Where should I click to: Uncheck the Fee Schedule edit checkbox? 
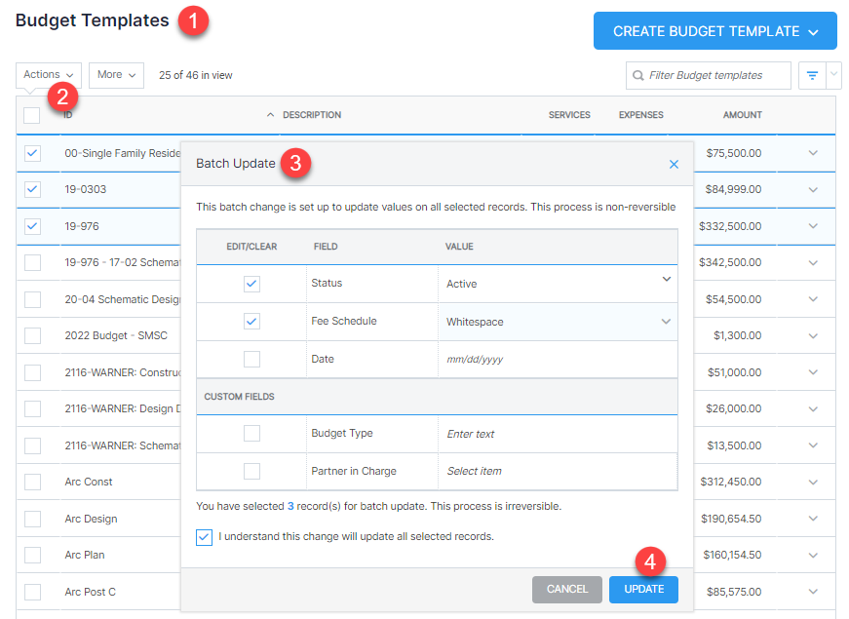[251, 322]
